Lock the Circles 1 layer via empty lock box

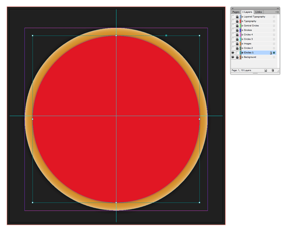(x=237, y=53)
